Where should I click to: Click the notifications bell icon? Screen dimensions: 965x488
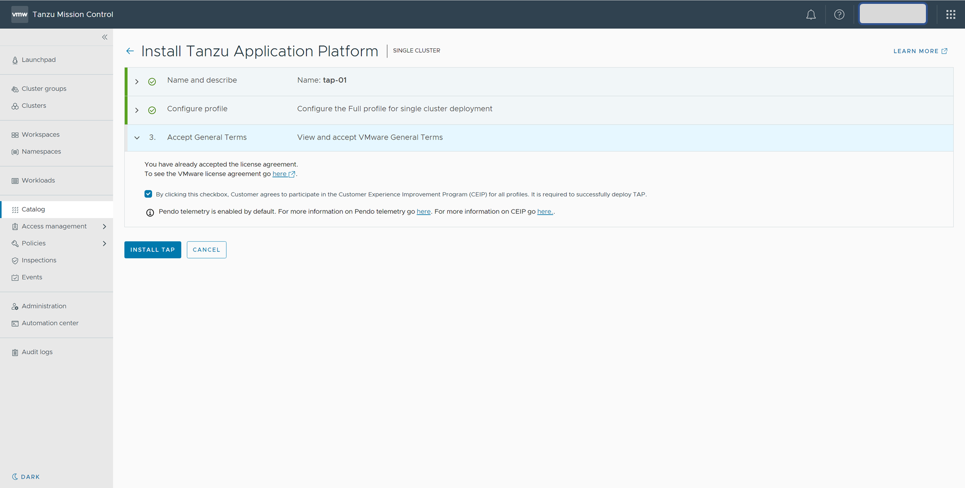811,14
